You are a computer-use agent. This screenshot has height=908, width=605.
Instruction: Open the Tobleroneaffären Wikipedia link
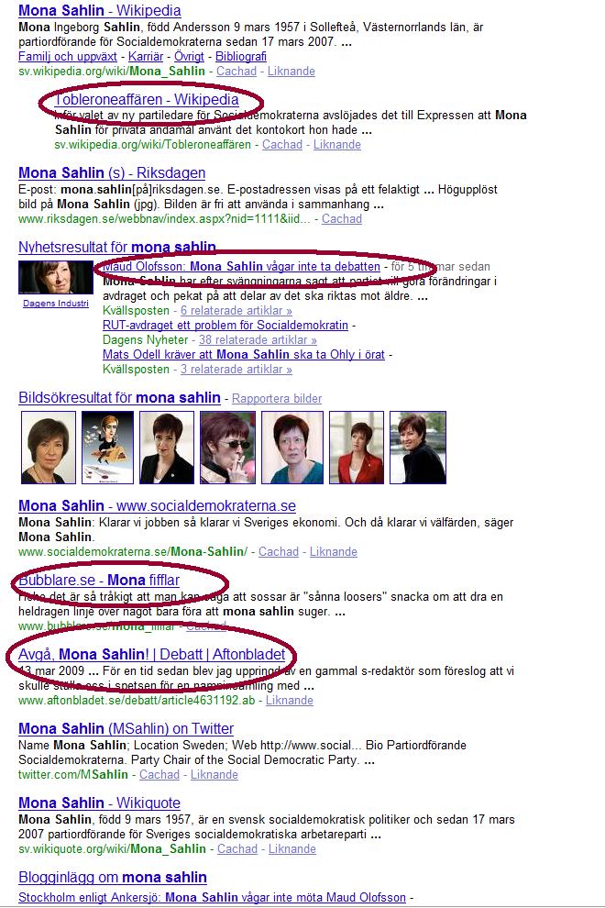pos(147,100)
